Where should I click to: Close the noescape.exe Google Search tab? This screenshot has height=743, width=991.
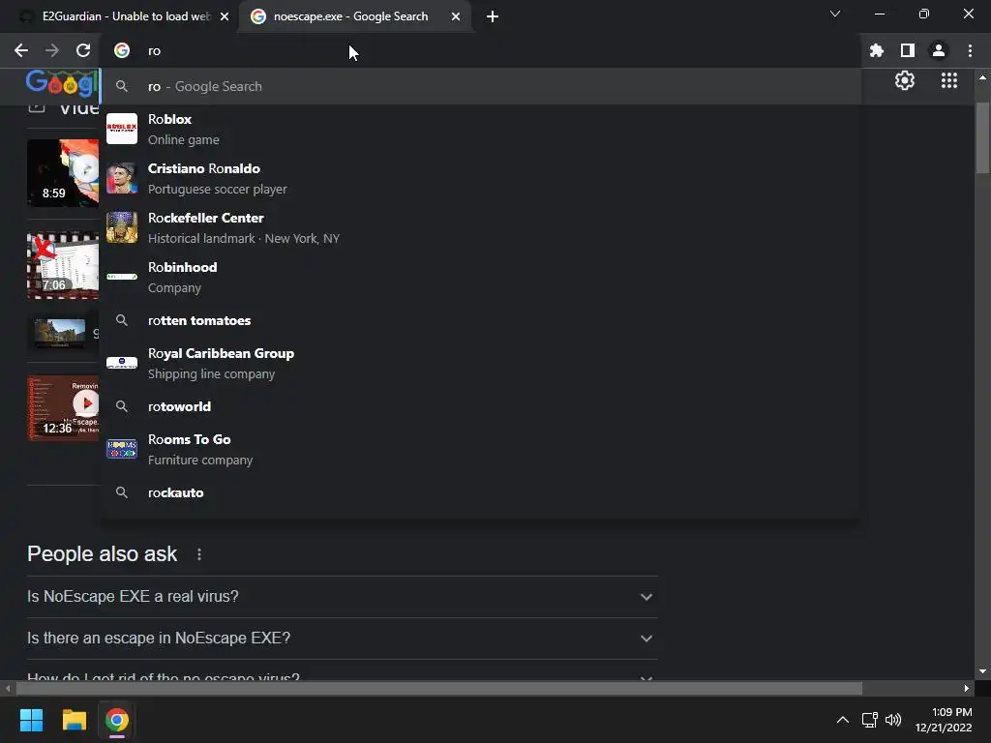(456, 17)
